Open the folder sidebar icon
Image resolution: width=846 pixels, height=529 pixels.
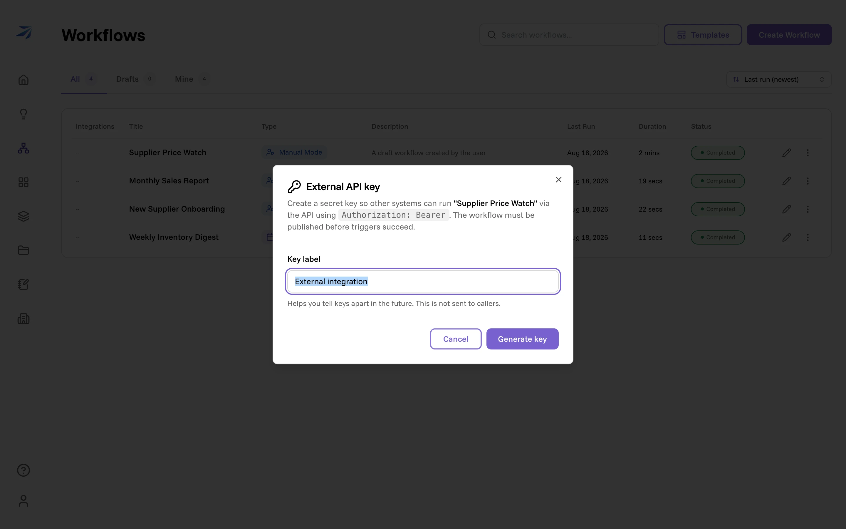[x=23, y=250]
